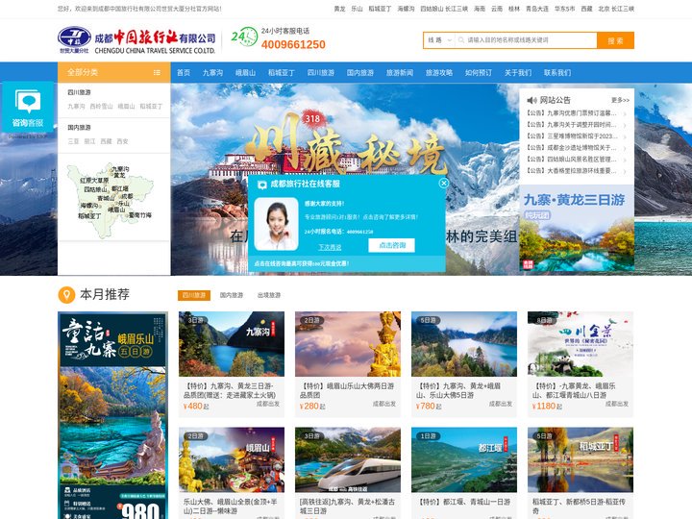
Task: Select the 四川旅游 recommendation tab
Action: [x=194, y=295]
